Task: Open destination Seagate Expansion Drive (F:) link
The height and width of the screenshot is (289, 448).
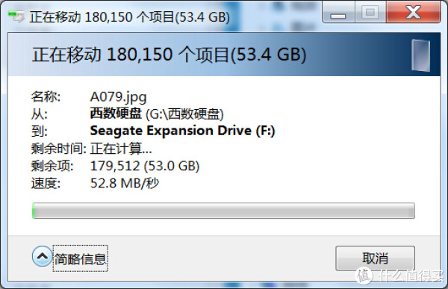Action: (182, 131)
